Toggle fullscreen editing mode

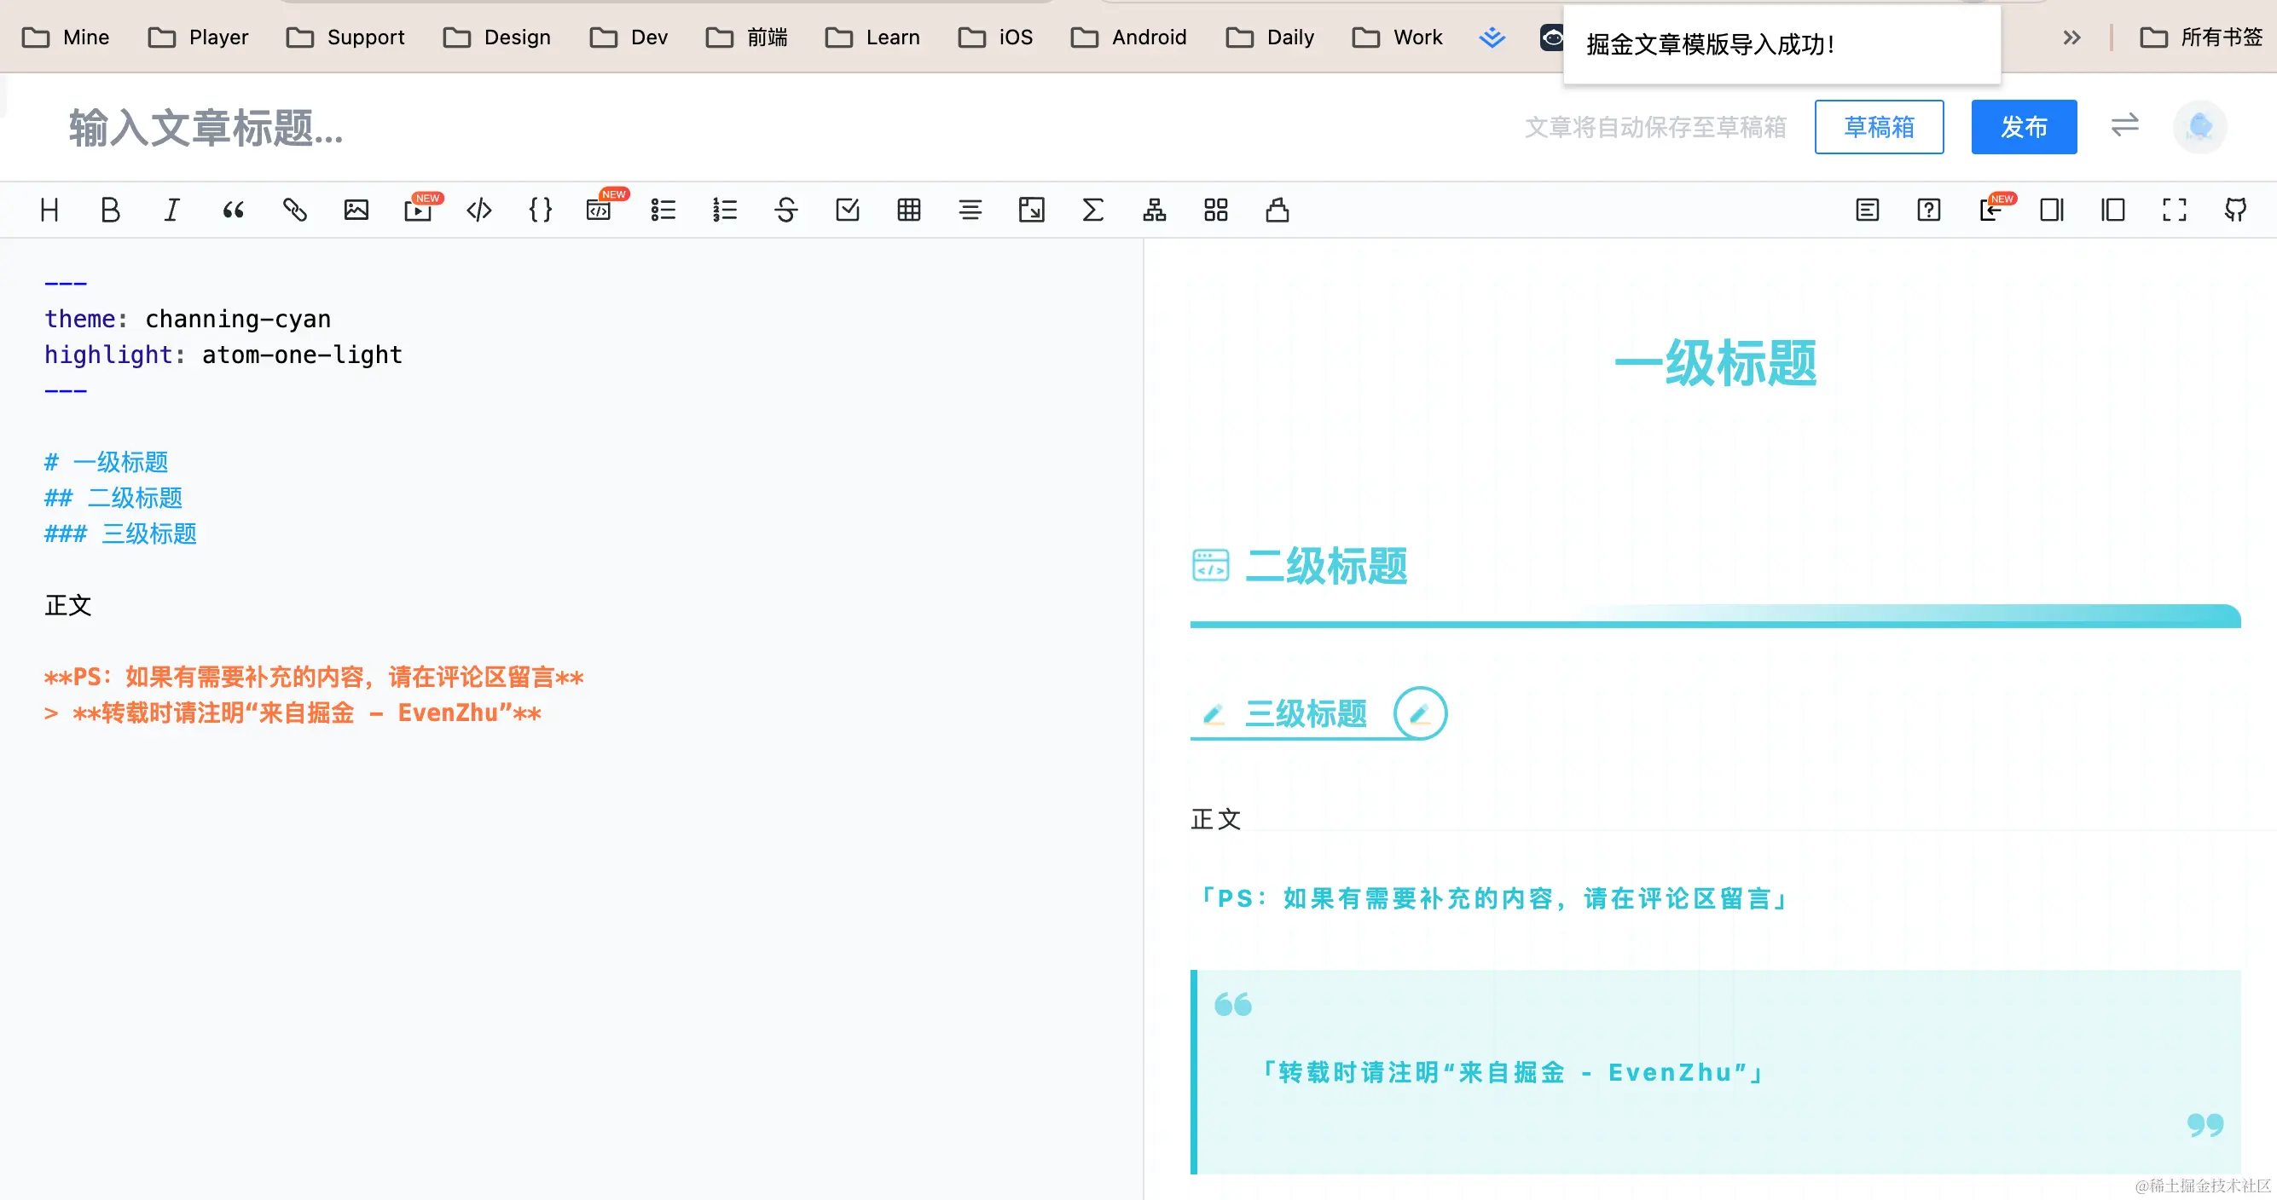coord(2175,211)
